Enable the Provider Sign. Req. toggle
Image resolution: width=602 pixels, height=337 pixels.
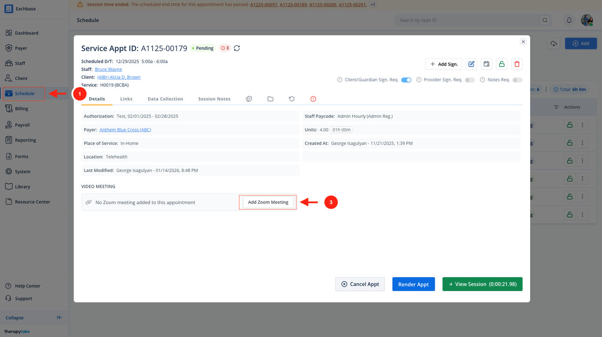tap(470, 80)
